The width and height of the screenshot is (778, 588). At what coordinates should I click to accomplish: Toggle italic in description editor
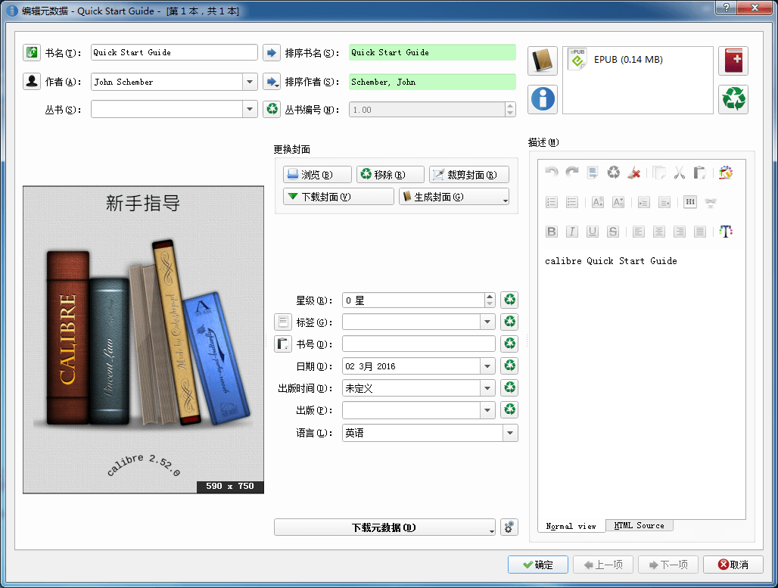[572, 232]
